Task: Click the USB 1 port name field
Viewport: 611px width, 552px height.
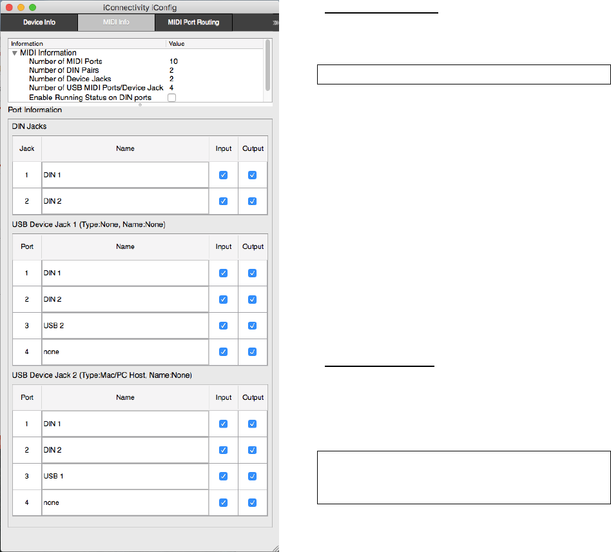Action: coord(125,476)
